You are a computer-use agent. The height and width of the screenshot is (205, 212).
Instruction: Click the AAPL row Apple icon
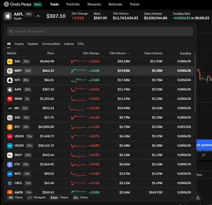click(10, 90)
